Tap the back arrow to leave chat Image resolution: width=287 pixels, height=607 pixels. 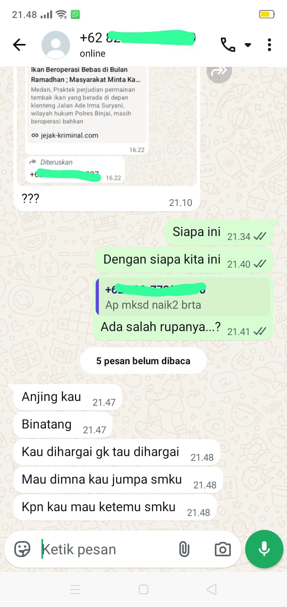19,45
